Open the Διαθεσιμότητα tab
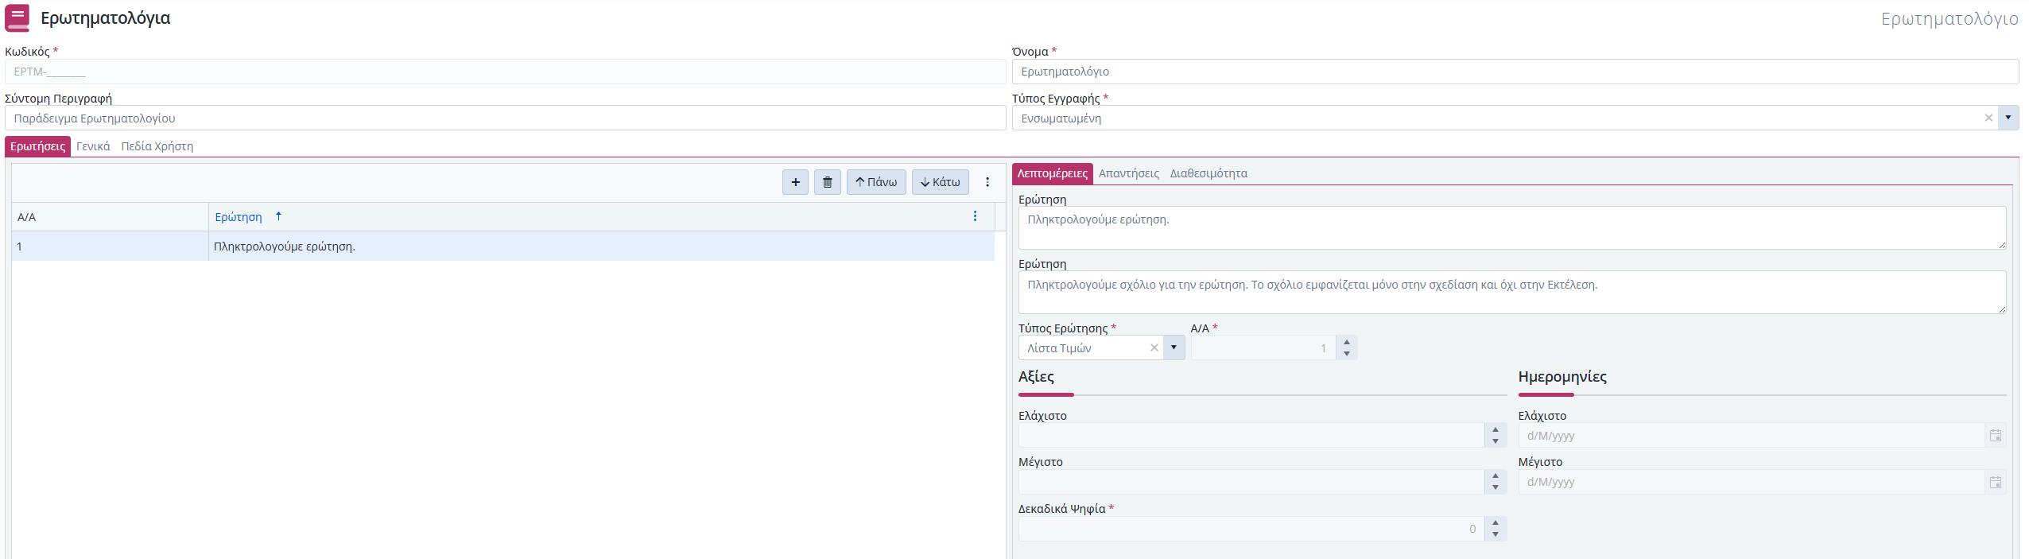Screen dimensions: 2029x559 [x=1208, y=173]
